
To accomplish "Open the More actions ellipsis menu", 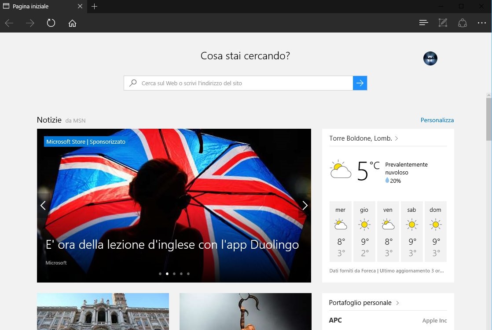I will pos(481,23).
